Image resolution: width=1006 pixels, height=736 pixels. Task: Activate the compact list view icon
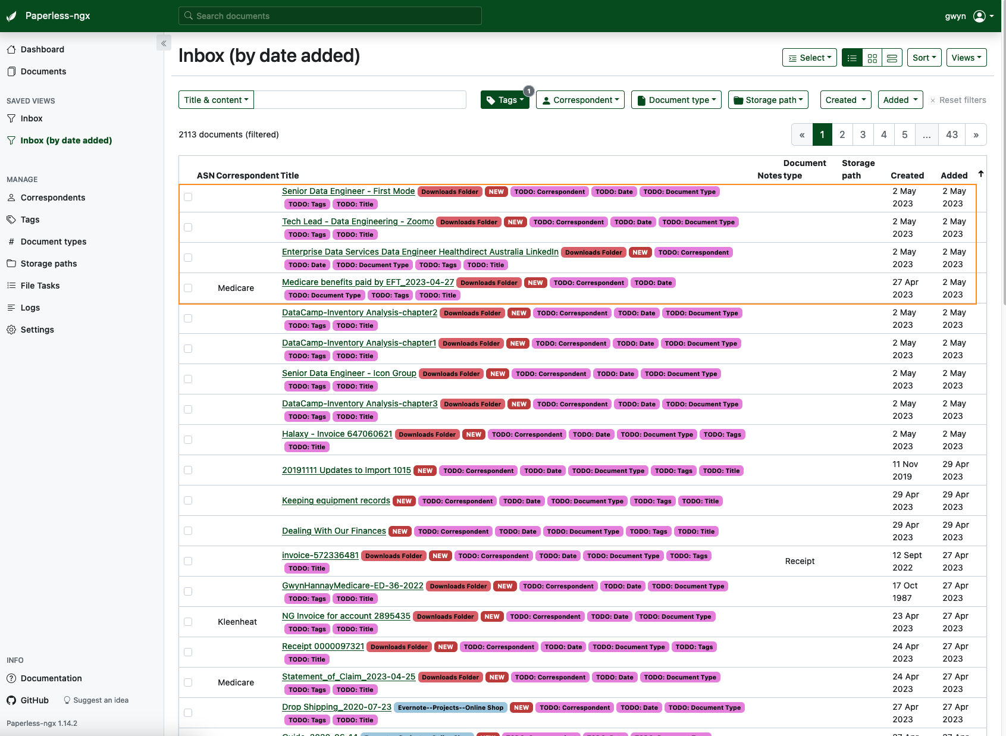tap(892, 58)
